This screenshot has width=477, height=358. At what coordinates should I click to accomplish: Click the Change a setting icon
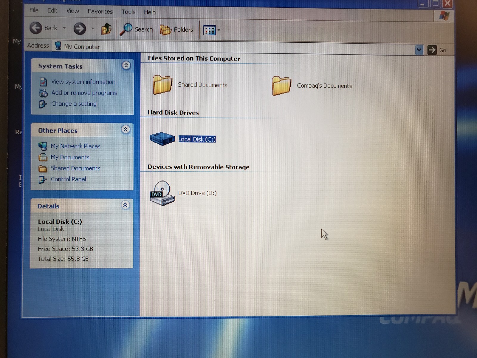pyautogui.click(x=43, y=104)
